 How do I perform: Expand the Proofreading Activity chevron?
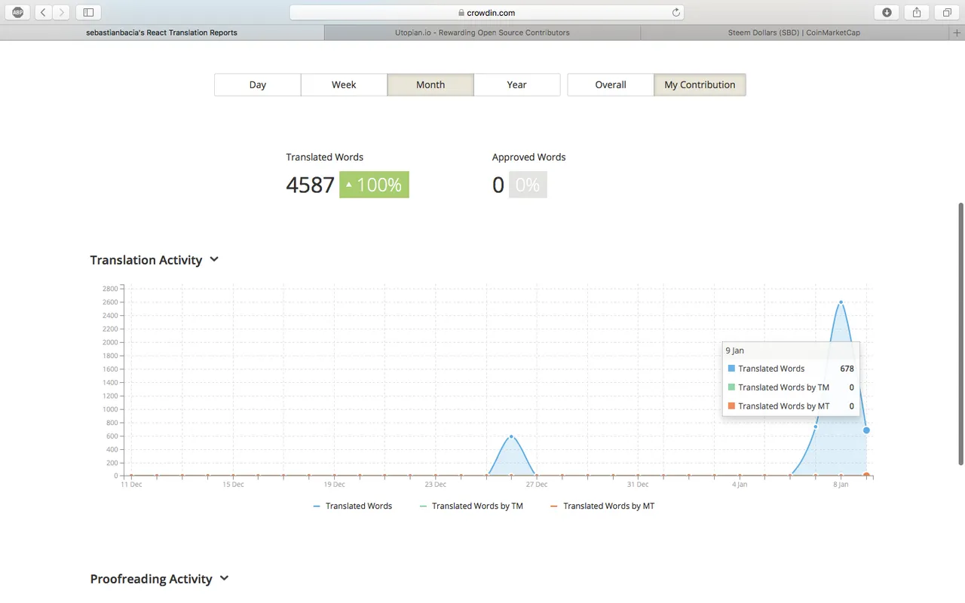tap(224, 578)
